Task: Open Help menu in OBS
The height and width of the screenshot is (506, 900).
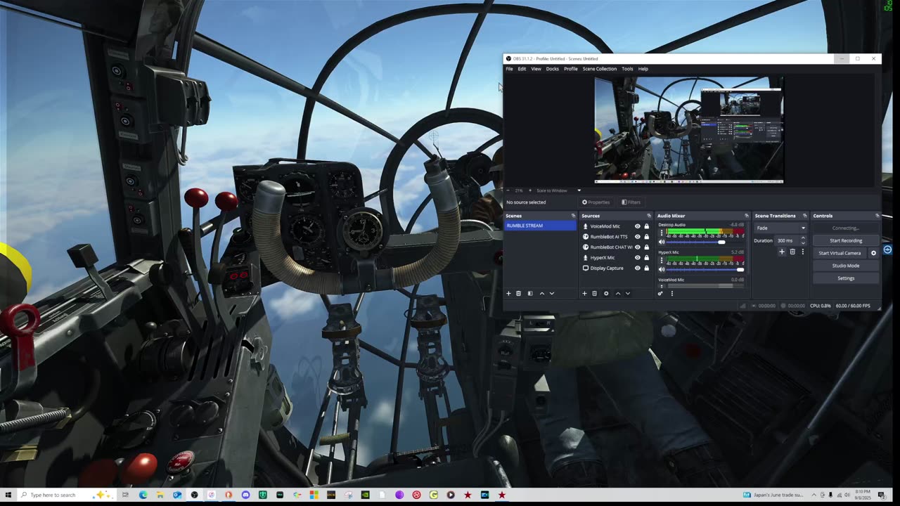Action: [643, 69]
